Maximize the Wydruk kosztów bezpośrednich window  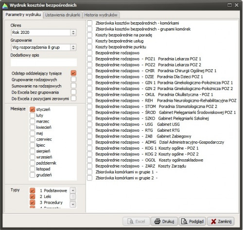click(x=229, y=5)
